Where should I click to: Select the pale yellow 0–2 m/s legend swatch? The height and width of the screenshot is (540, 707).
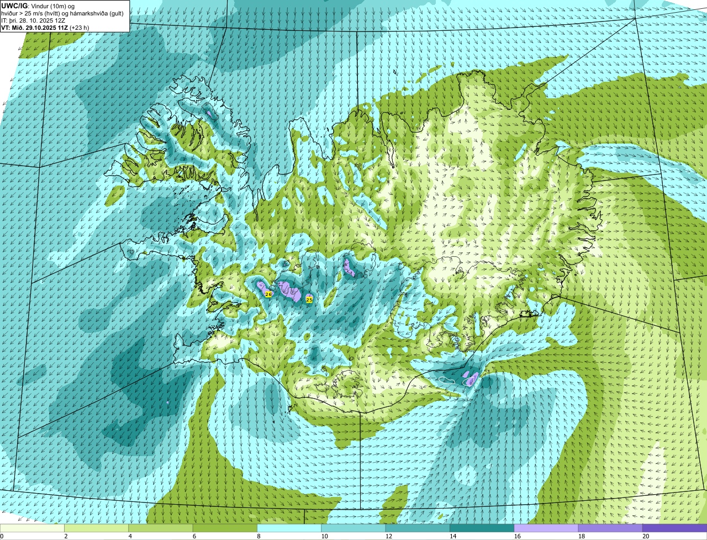click(32, 528)
